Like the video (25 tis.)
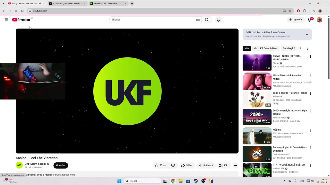The width and height of the screenshot is (330, 185). click(x=160, y=165)
